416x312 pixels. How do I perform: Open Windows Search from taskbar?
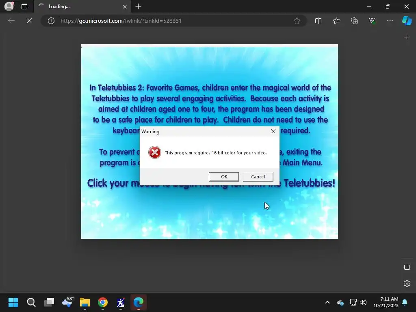click(31, 302)
